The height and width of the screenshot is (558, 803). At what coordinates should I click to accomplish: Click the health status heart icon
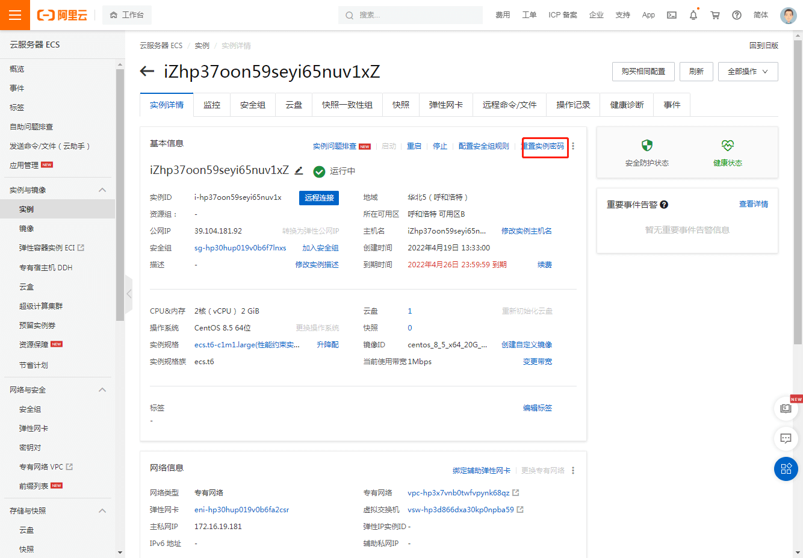coord(728,145)
